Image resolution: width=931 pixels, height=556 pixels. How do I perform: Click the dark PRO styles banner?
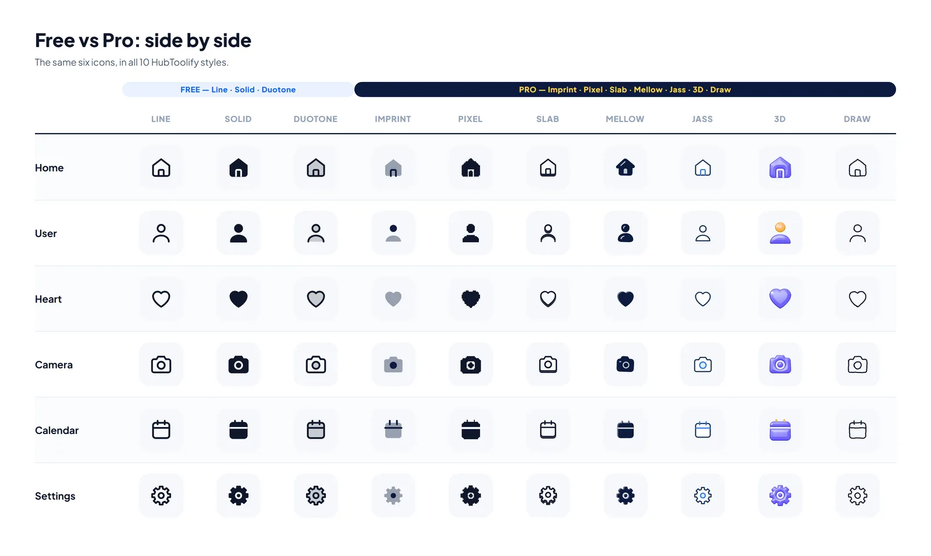(625, 89)
